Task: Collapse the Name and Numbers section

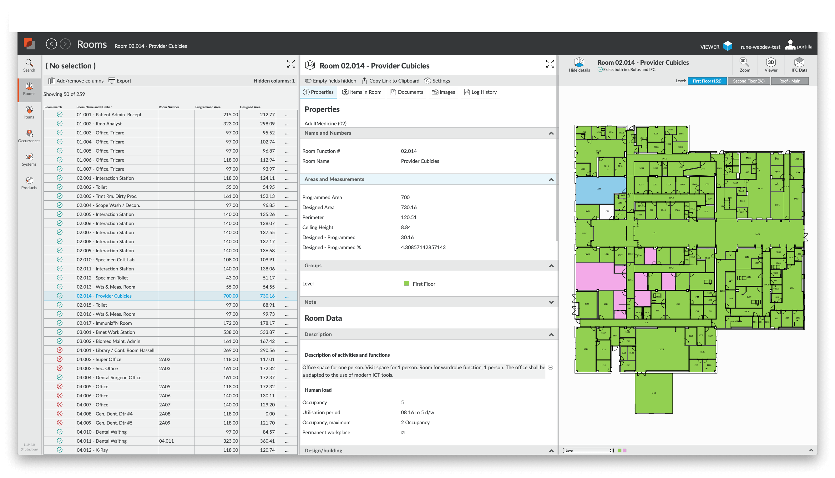Action: tap(551, 133)
